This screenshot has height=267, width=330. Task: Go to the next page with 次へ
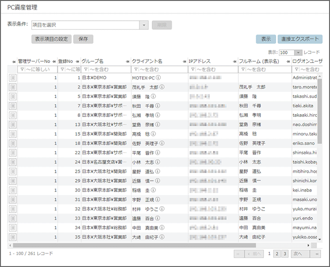(300, 254)
